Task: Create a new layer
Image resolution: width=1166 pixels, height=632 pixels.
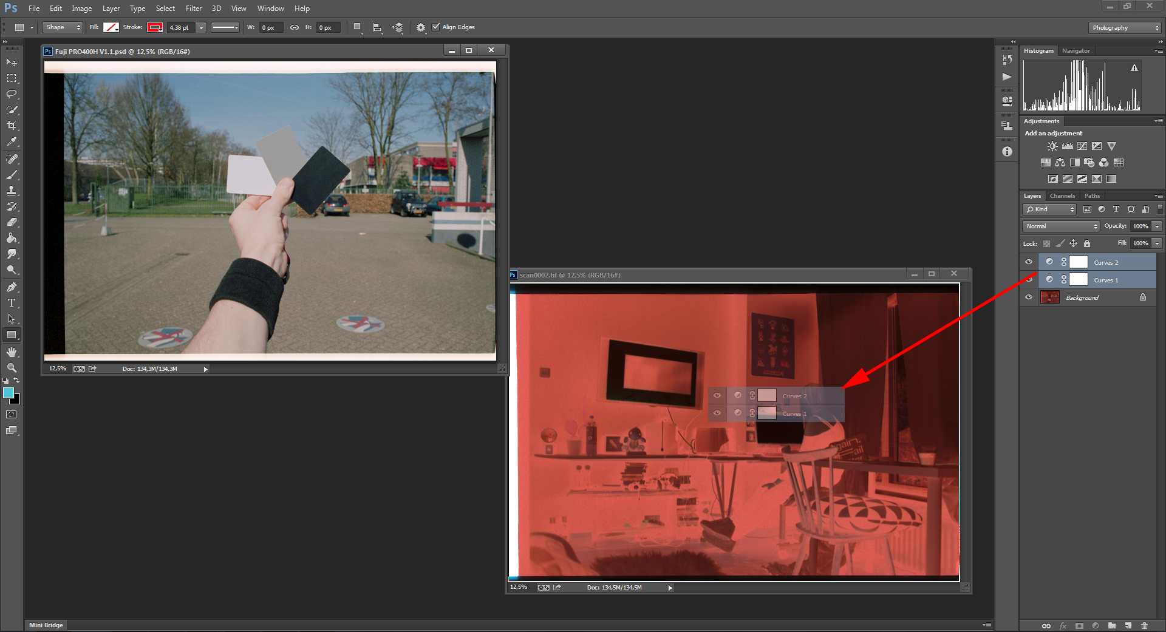Action: [x=1127, y=626]
